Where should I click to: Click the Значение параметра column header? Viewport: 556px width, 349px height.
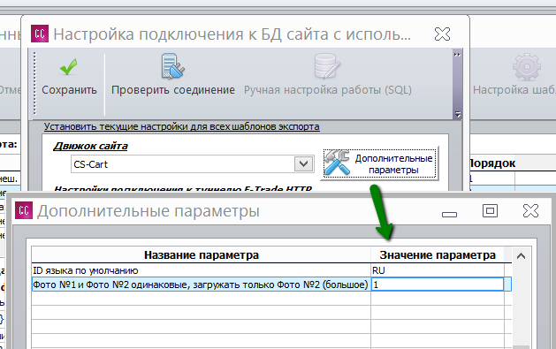pos(438,255)
